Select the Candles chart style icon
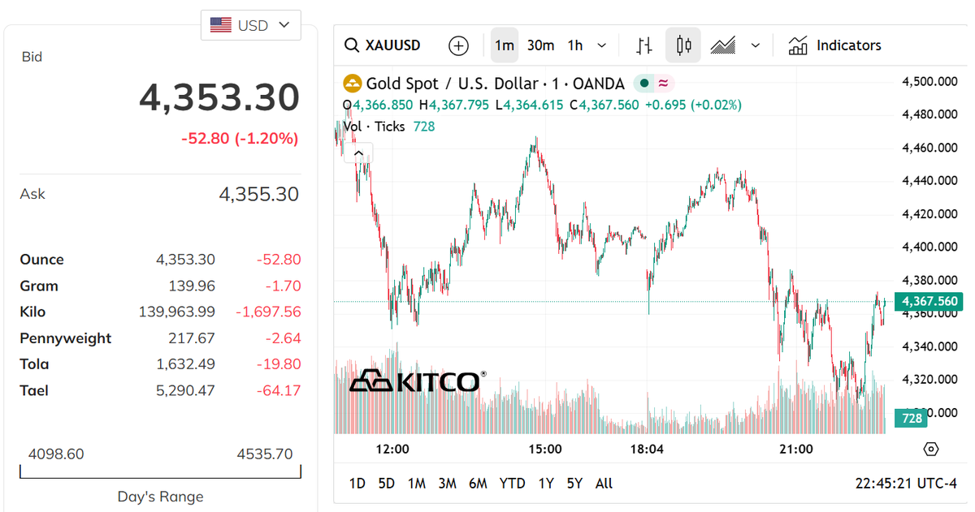The height and width of the screenshot is (512, 975). tap(683, 45)
